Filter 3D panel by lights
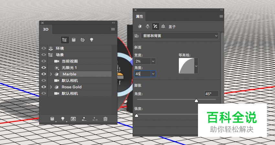The height and width of the screenshot is (145, 275). pyautogui.click(x=91, y=40)
